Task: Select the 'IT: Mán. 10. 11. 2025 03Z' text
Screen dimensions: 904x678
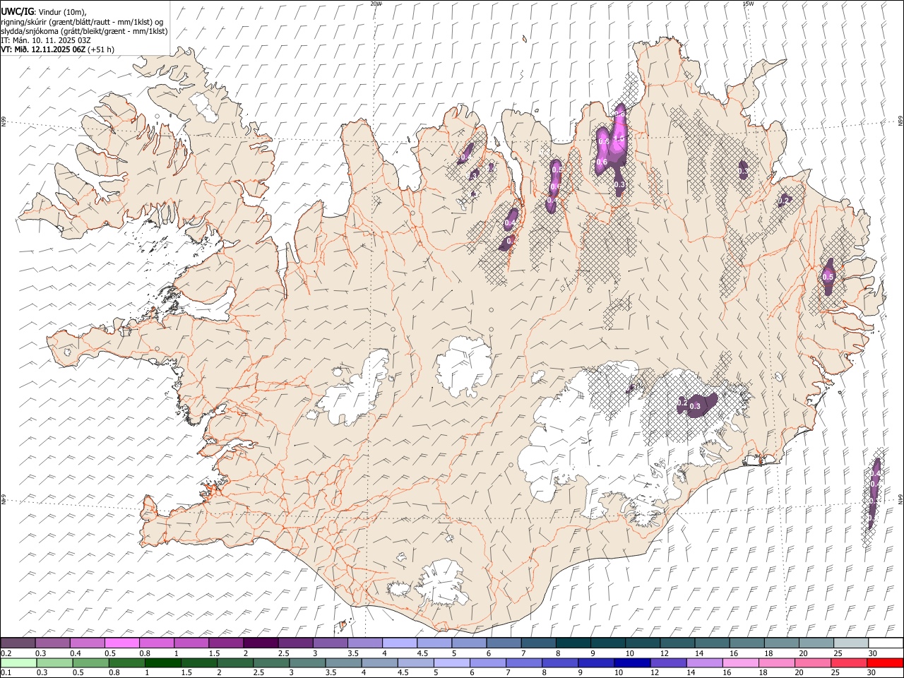Action: pos(46,40)
